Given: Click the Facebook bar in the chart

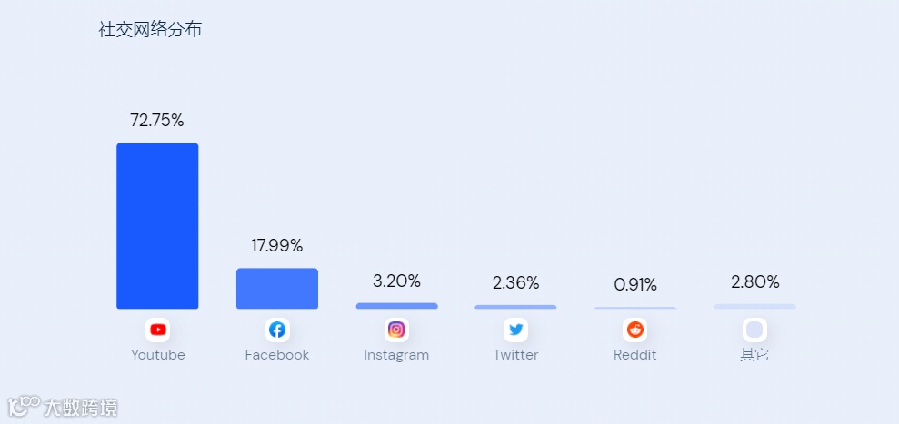Looking at the screenshot, I should (x=277, y=289).
